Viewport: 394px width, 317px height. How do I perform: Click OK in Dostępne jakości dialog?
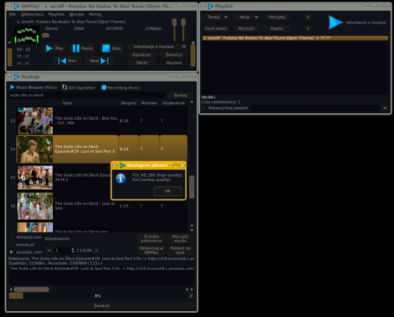(168, 191)
